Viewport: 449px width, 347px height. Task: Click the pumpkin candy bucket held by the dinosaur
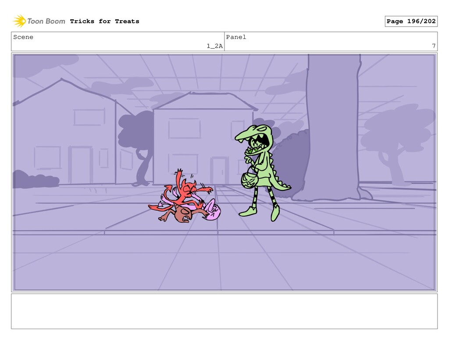pyautogui.click(x=249, y=180)
